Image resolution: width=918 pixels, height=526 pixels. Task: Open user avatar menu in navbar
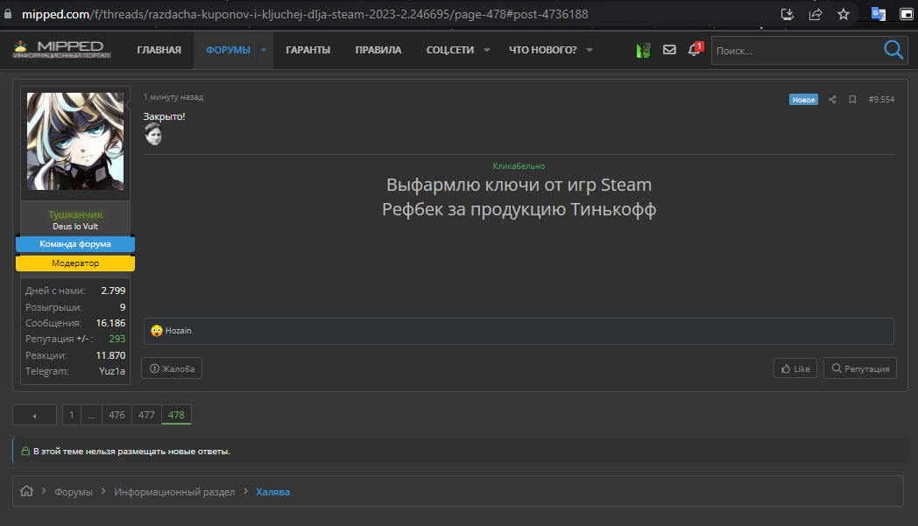click(x=644, y=50)
